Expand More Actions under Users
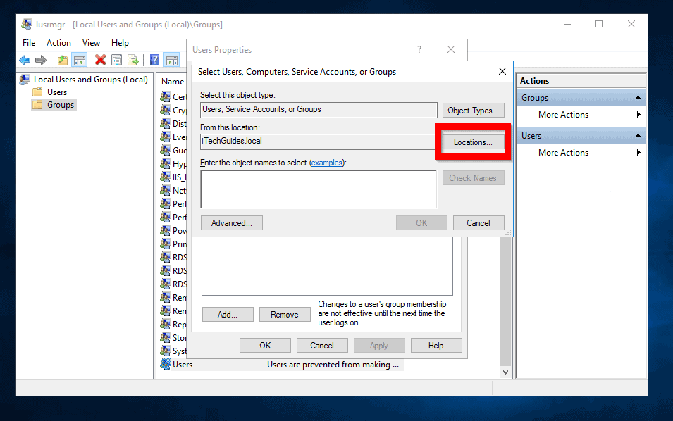Viewport: 673px width, 421px height. [x=563, y=152]
